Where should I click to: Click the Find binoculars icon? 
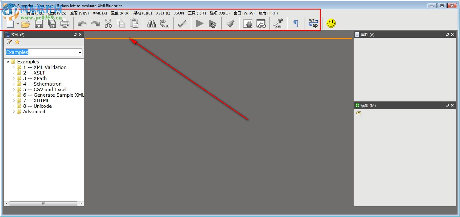(151, 24)
